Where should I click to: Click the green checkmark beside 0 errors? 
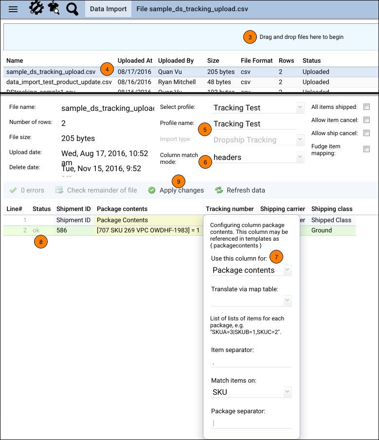[13, 190]
